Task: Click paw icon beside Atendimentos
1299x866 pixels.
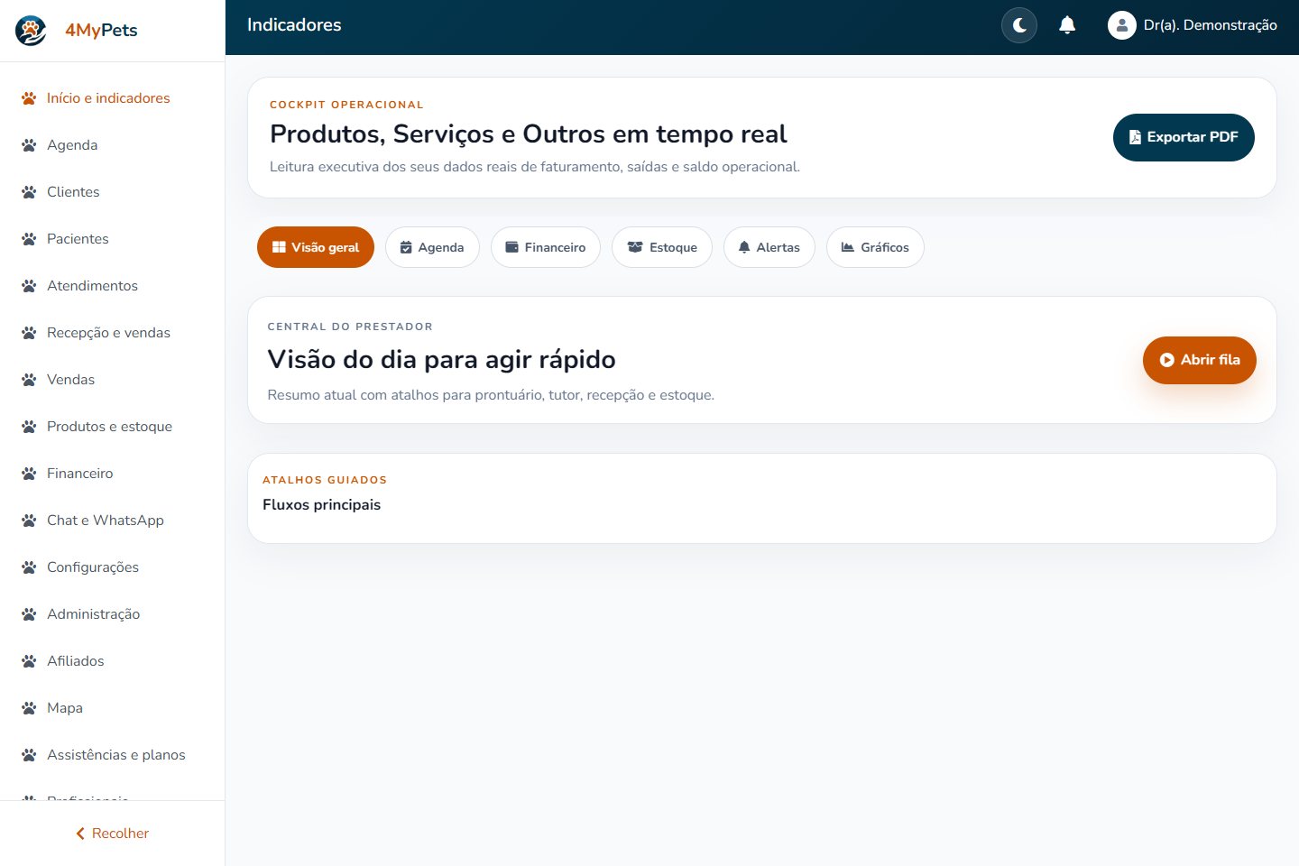Action: click(x=29, y=286)
